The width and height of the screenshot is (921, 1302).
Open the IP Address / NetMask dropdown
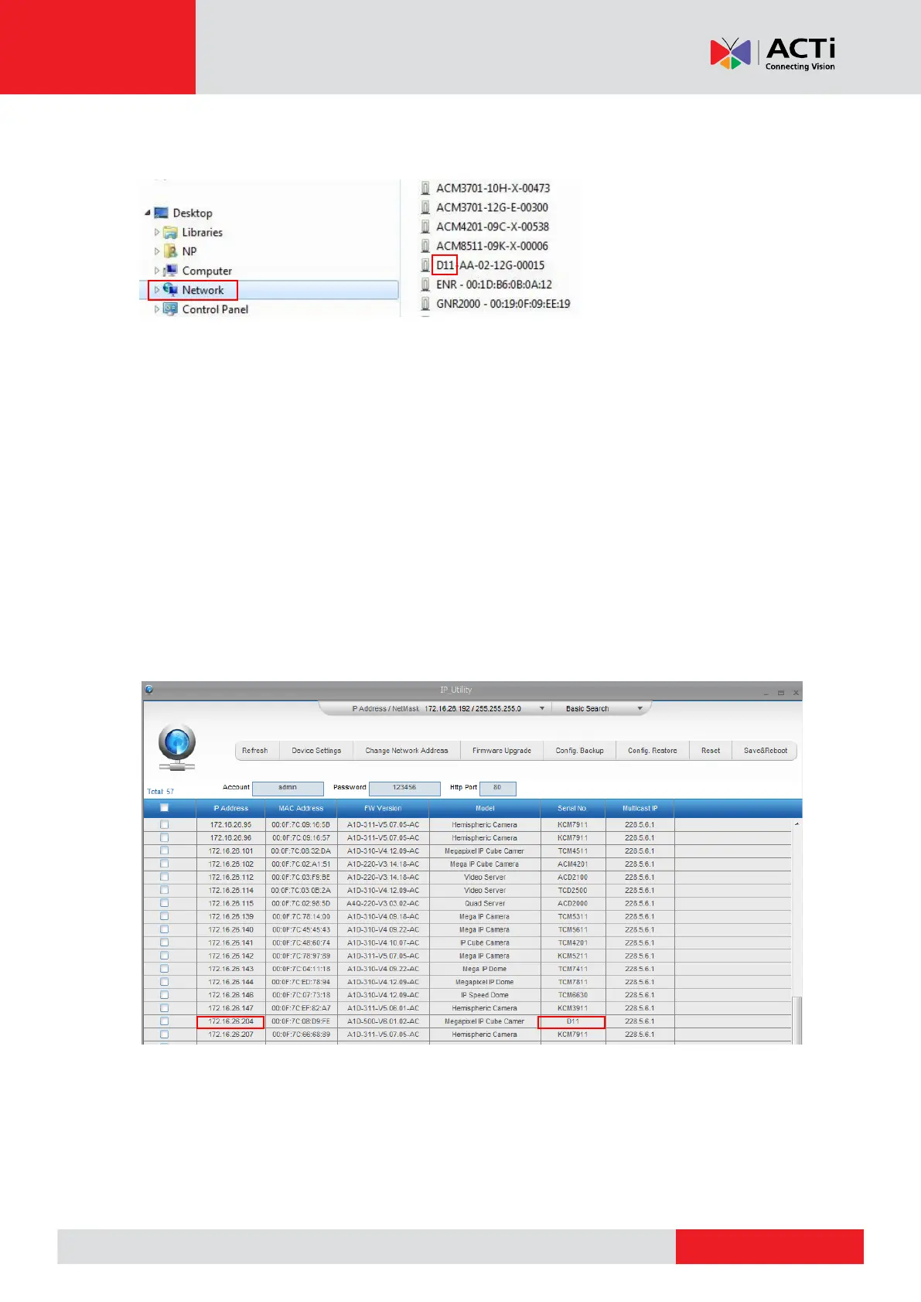[542, 708]
